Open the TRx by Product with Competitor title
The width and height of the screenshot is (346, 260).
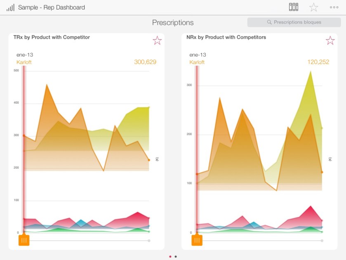52,38
